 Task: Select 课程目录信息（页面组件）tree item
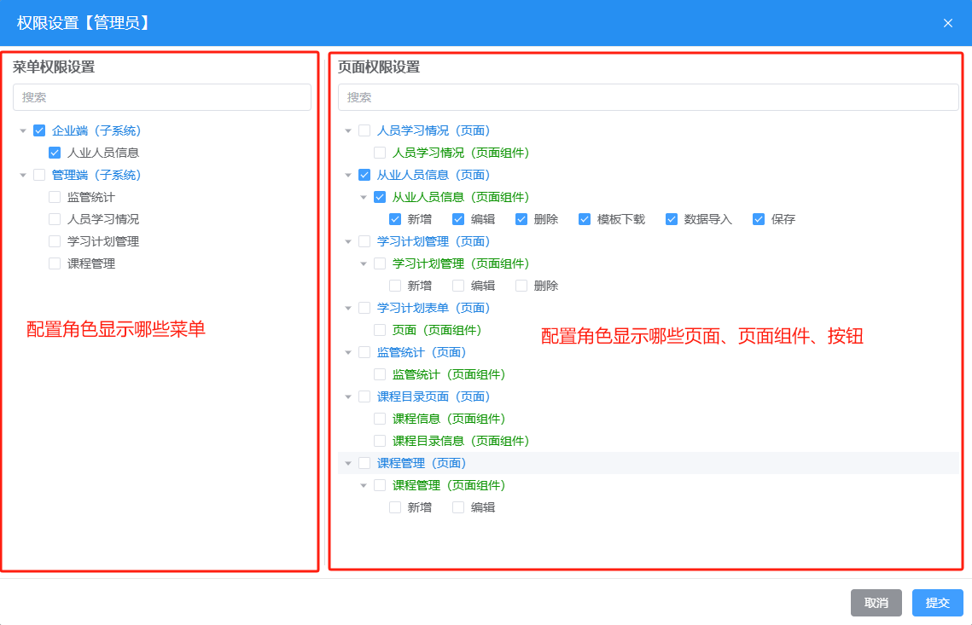[x=461, y=442]
